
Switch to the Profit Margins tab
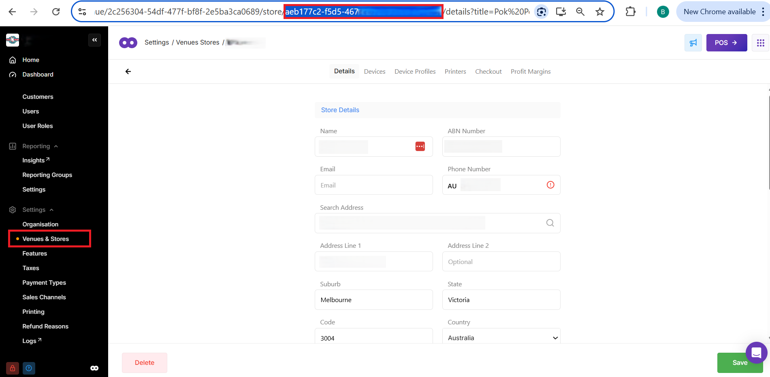(531, 72)
